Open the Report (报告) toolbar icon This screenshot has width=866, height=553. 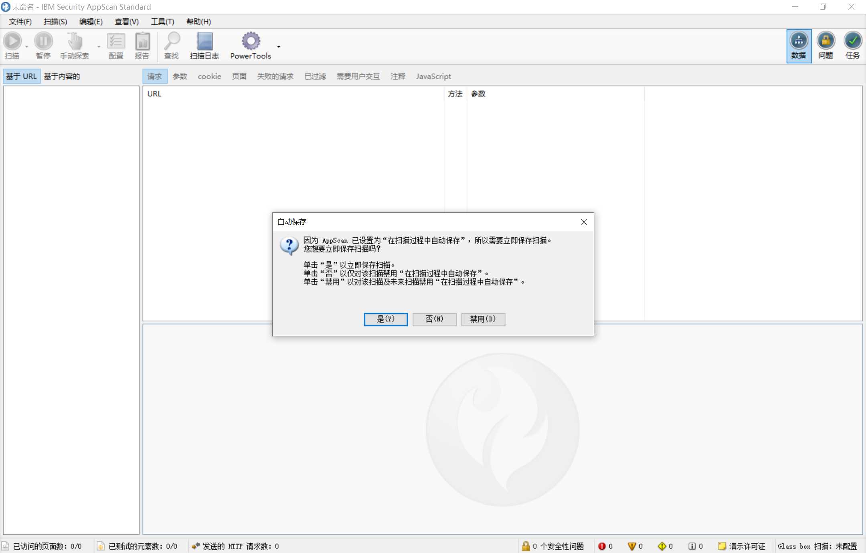(142, 41)
